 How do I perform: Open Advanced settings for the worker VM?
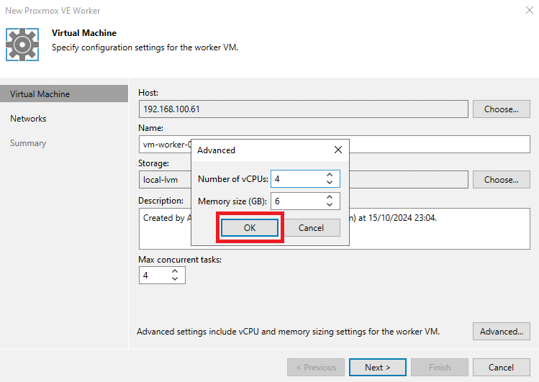pyautogui.click(x=501, y=332)
